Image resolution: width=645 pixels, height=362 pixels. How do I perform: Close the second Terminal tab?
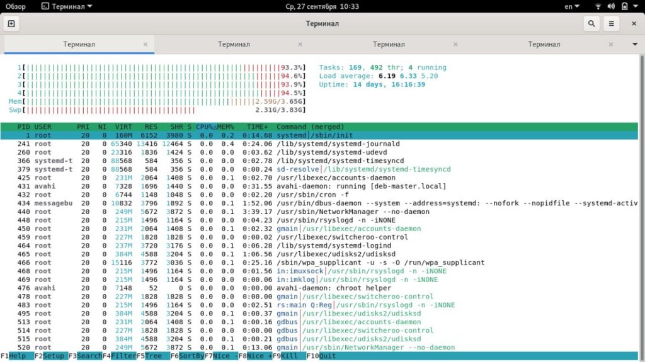(x=300, y=45)
